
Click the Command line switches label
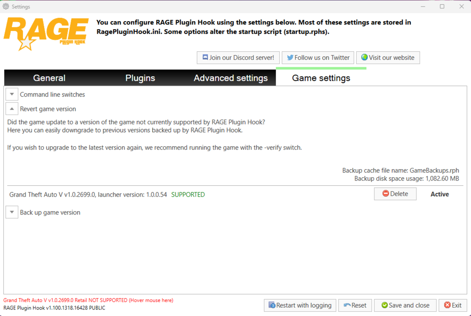52,95
